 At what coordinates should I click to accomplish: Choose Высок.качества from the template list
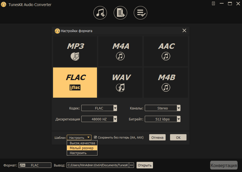tap(82, 143)
